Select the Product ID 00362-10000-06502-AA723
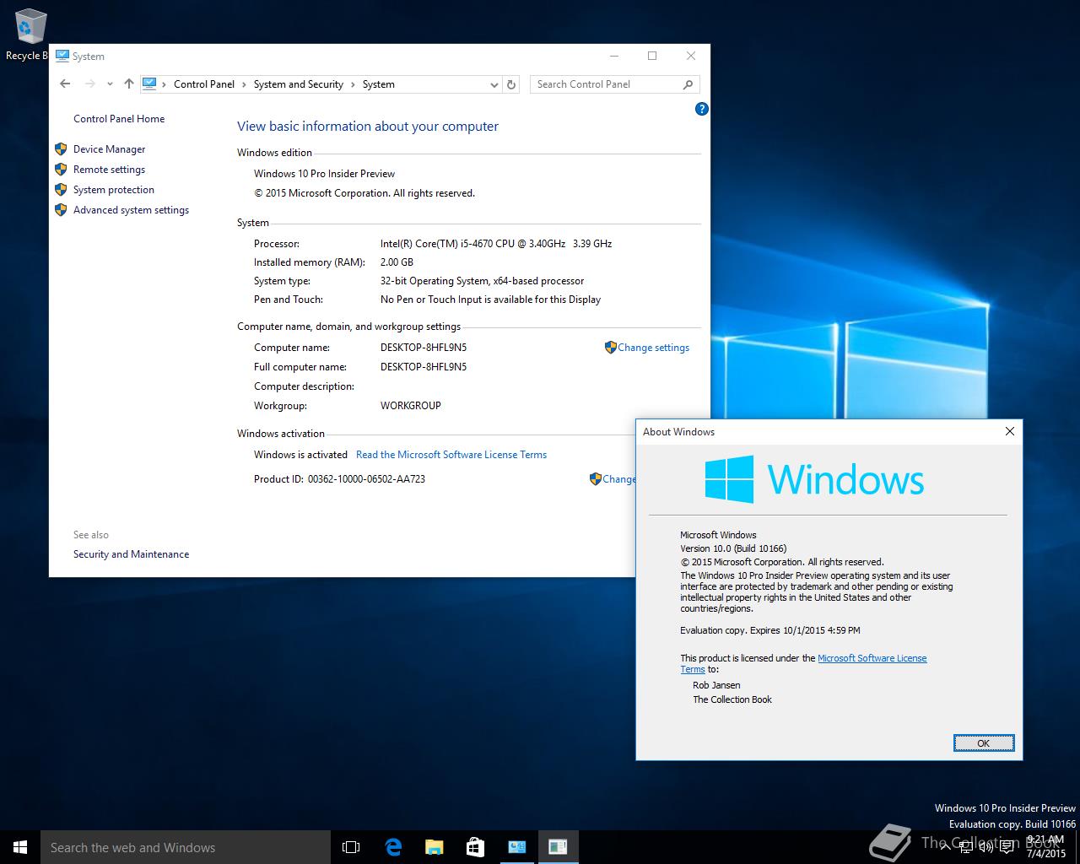 pos(366,479)
